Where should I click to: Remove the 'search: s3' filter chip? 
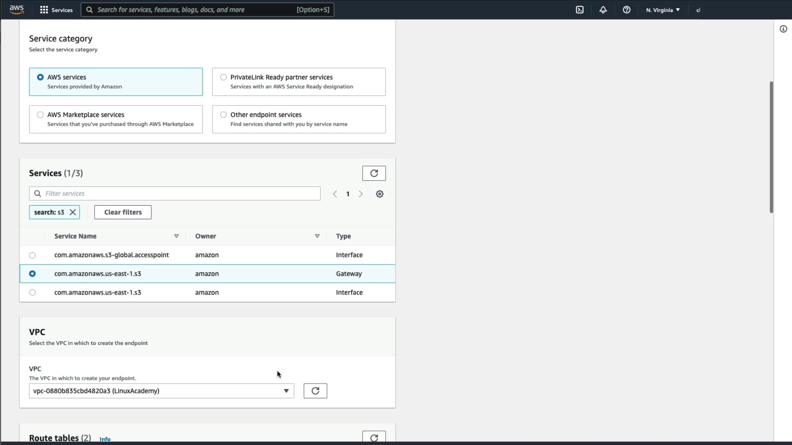click(x=73, y=212)
